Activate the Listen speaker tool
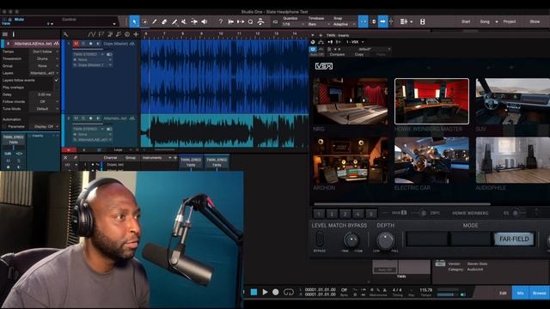 [205, 21]
